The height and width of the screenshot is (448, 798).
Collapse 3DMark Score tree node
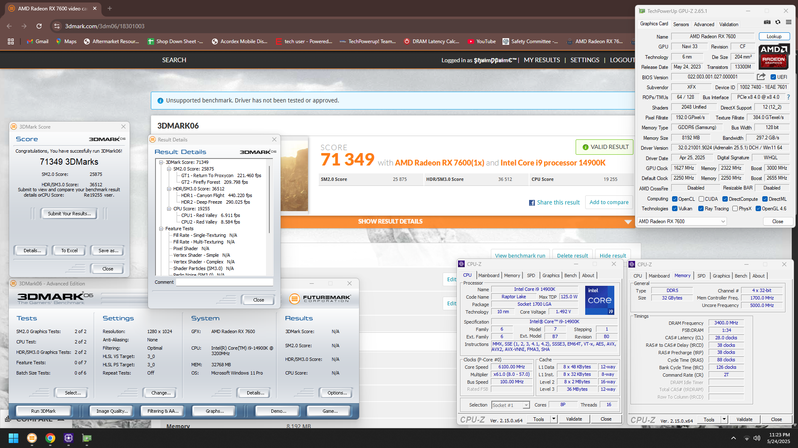click(161, 163)
